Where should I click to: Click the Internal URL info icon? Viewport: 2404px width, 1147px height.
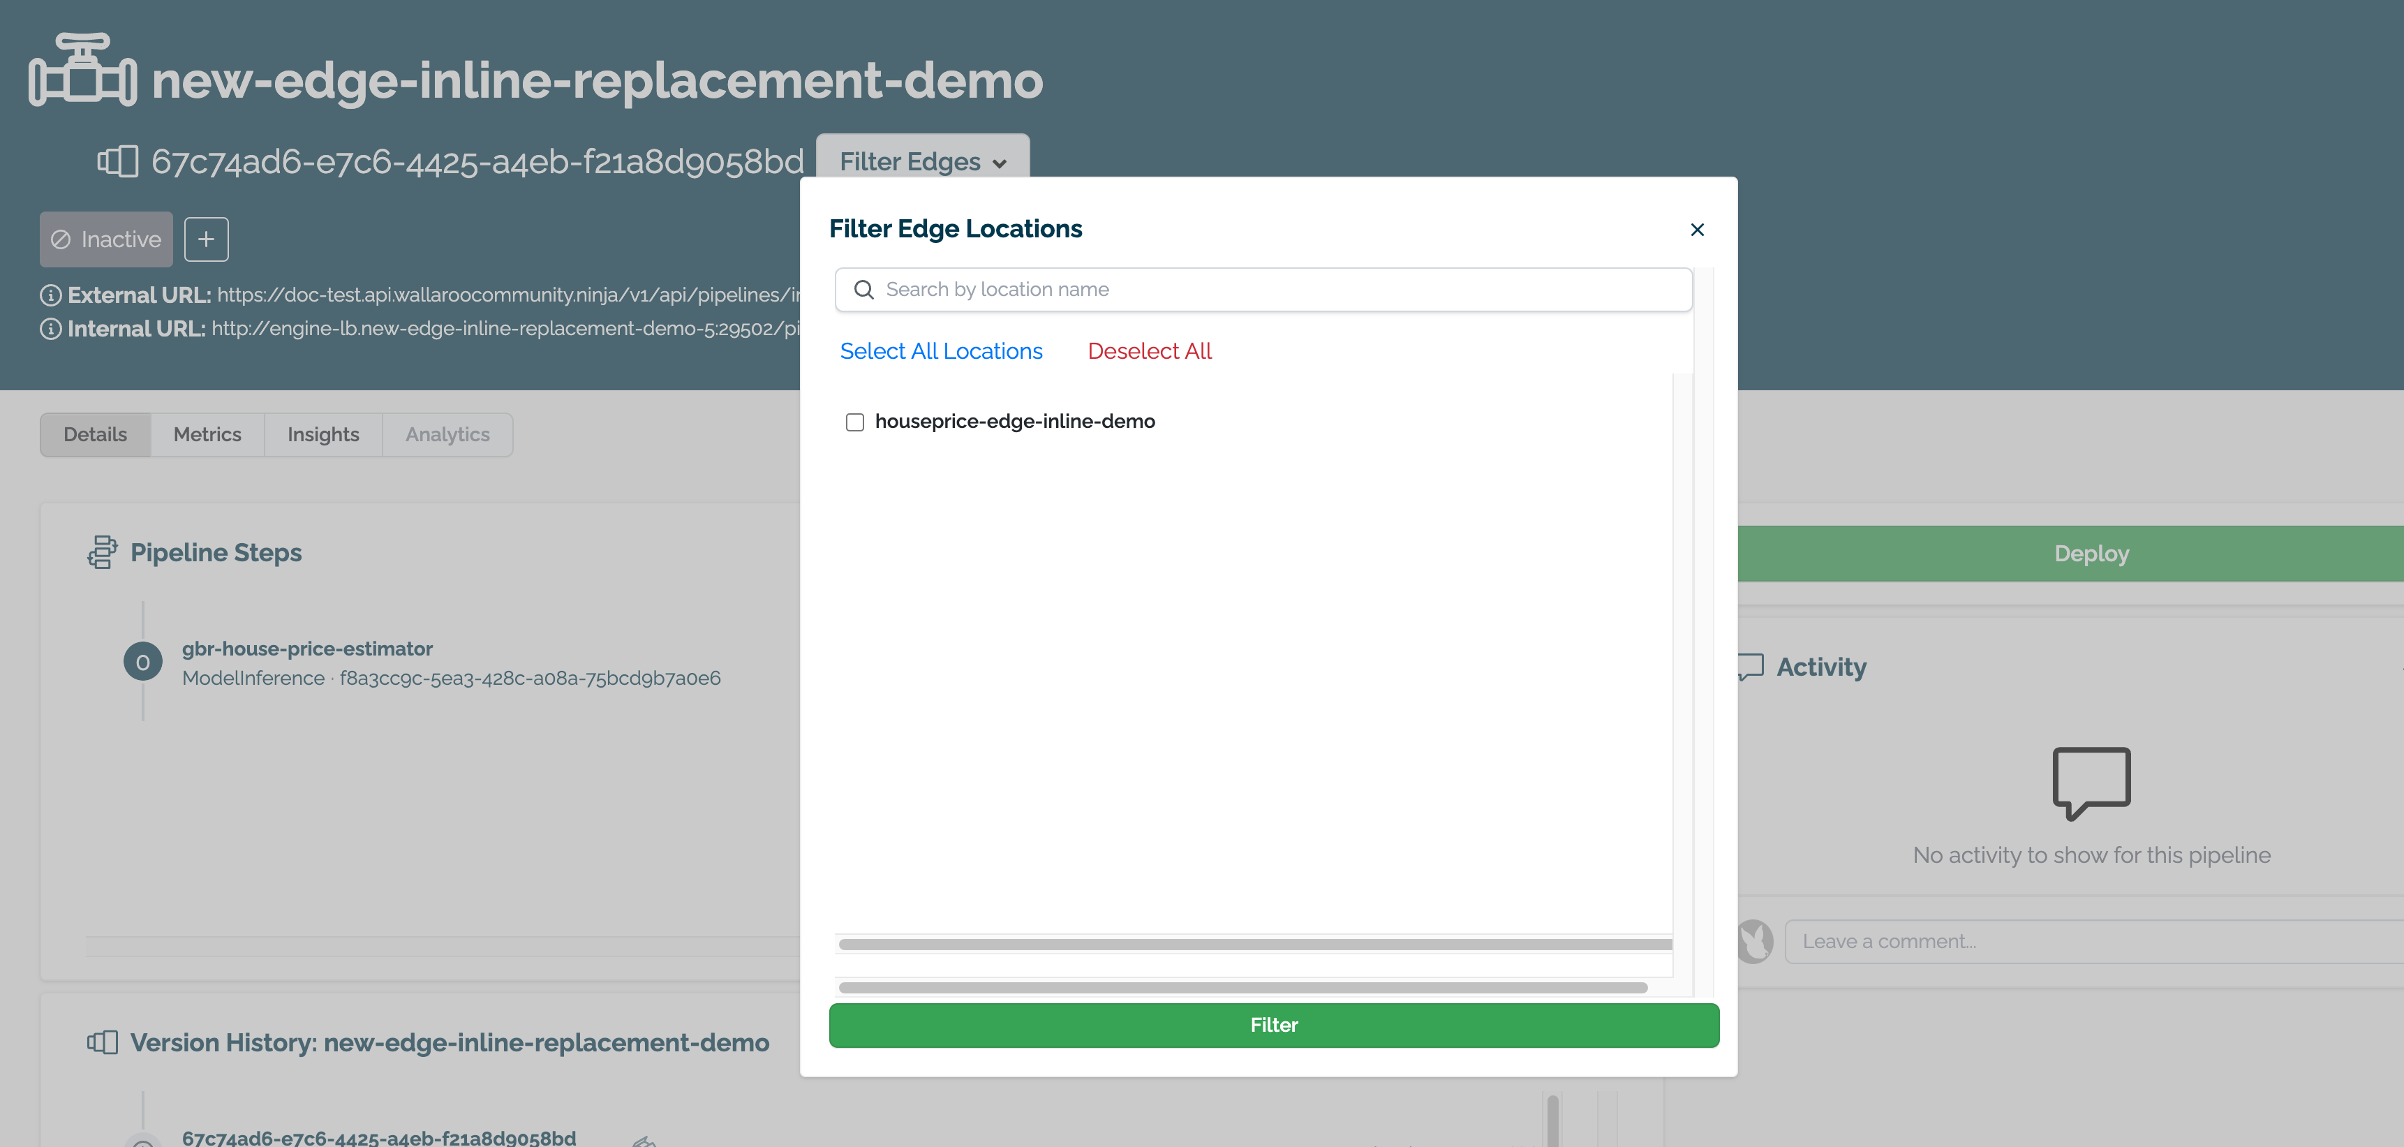[x=50, y=329]
